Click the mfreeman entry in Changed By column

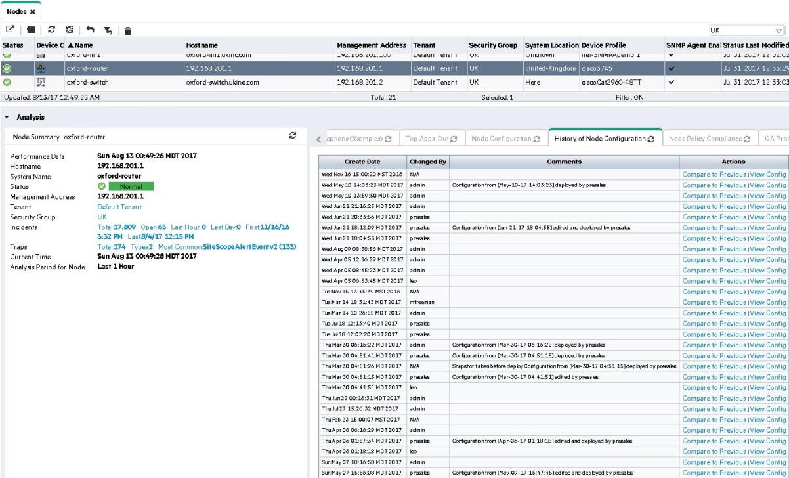pos(421,303)
